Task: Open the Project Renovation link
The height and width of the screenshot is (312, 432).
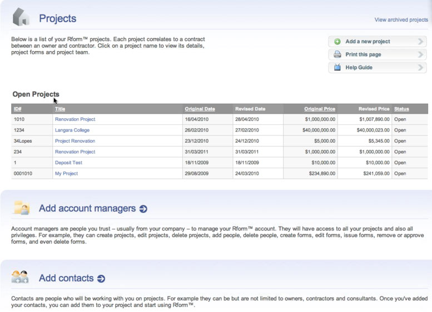Action: click(x=75, y=141)
